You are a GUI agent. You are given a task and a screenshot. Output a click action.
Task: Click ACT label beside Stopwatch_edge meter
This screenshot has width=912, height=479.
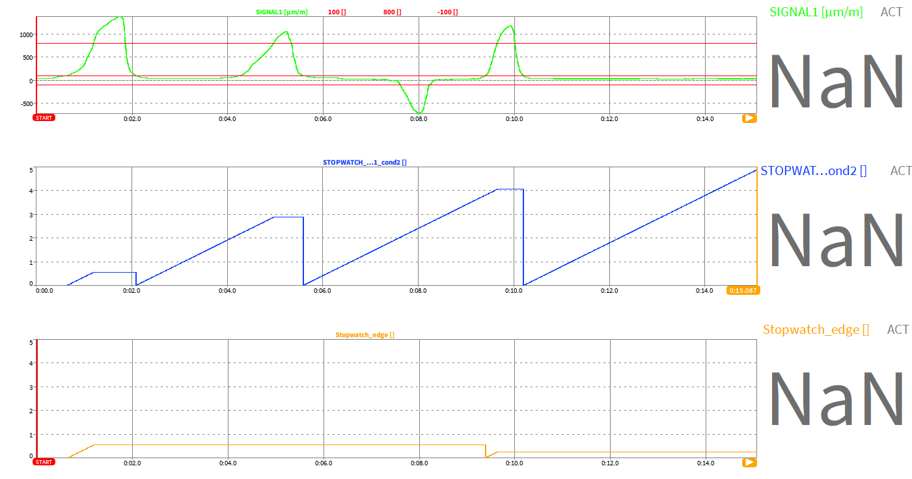(x=898, y=330)
